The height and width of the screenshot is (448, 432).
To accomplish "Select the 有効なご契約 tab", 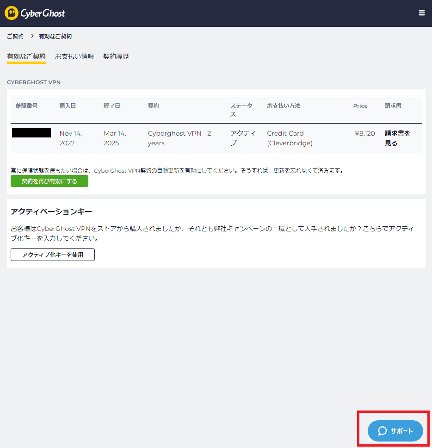I will [x=26, y=56].
